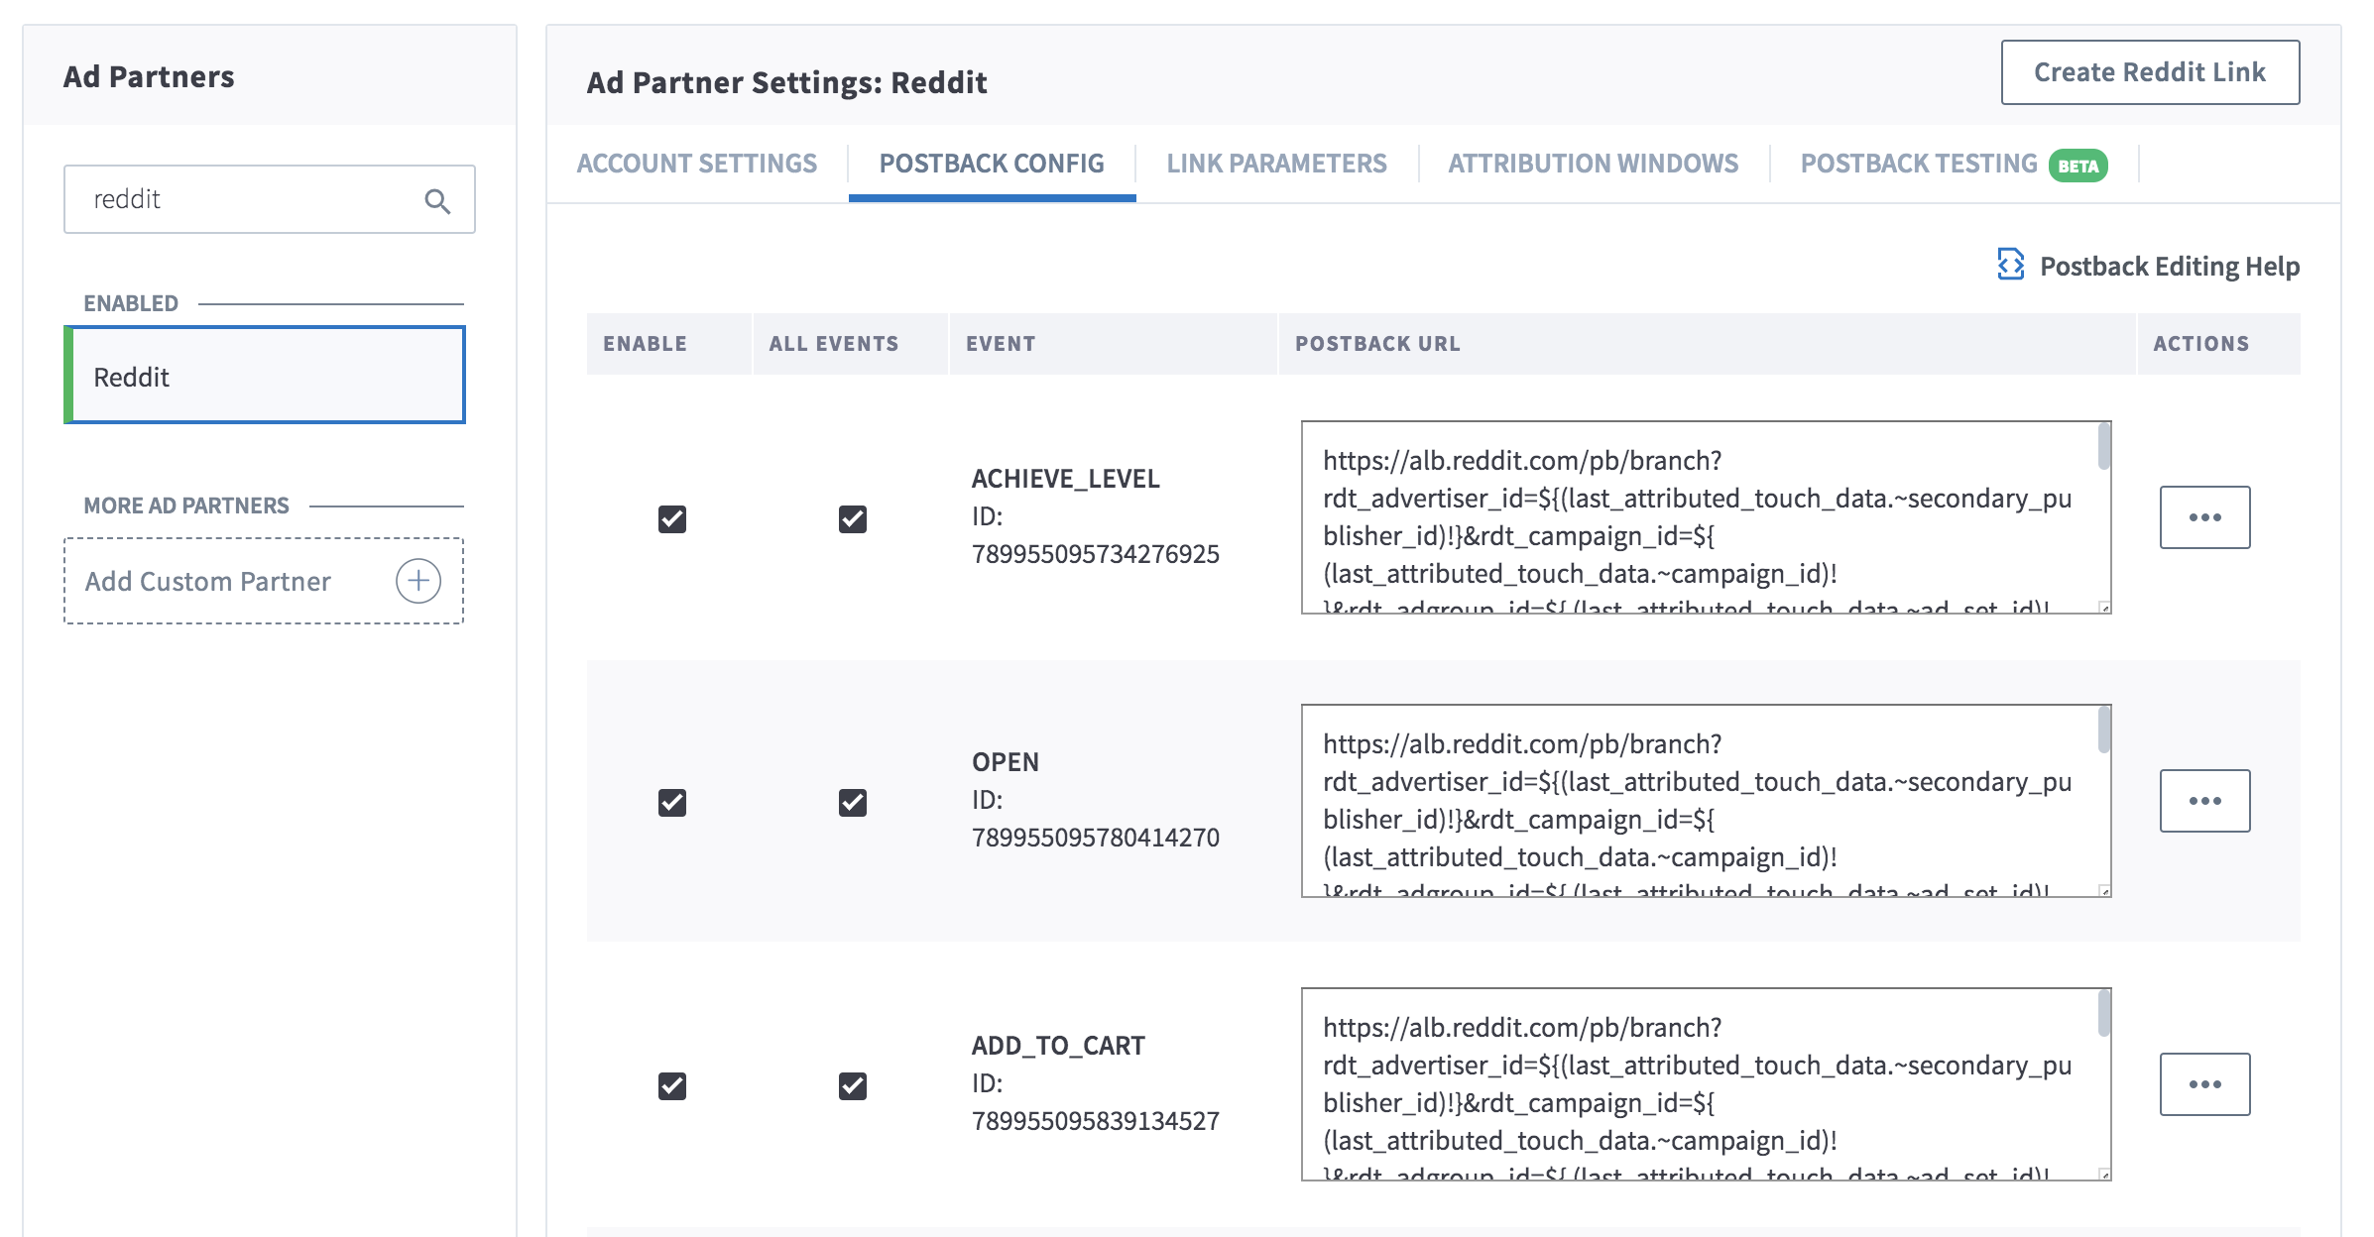The width and height of the screenshot is (2374, 1237).
Task: Click Create Reddit Link button
Action: (x=2150, y=72)
